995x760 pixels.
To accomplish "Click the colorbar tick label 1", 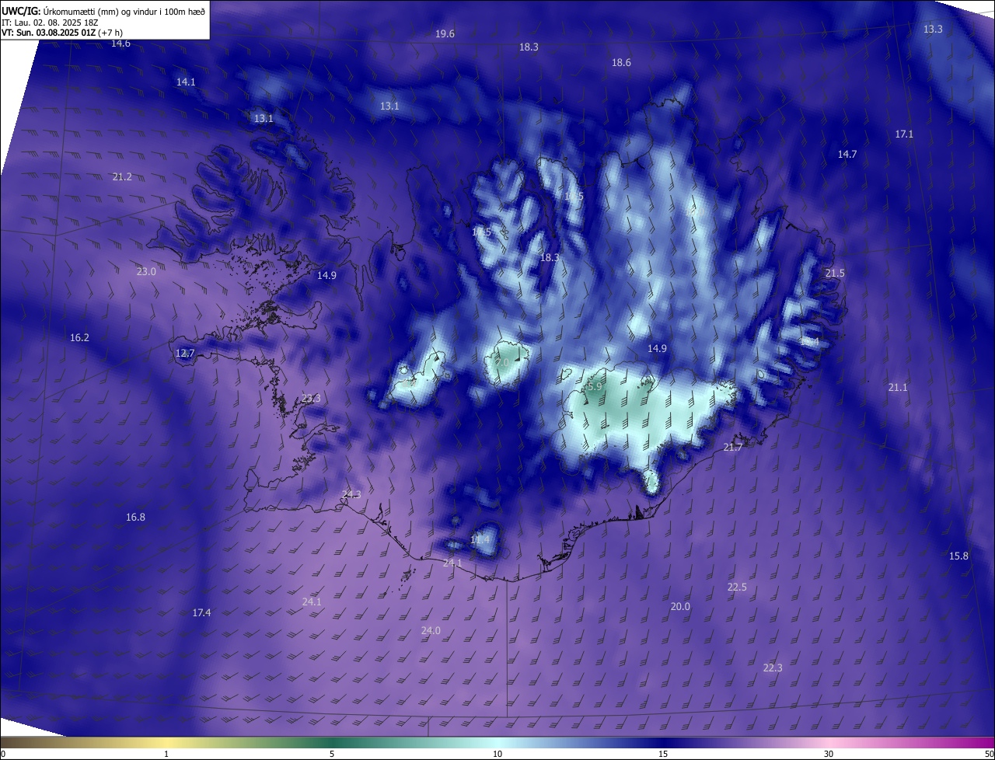I will pos(166,754).
